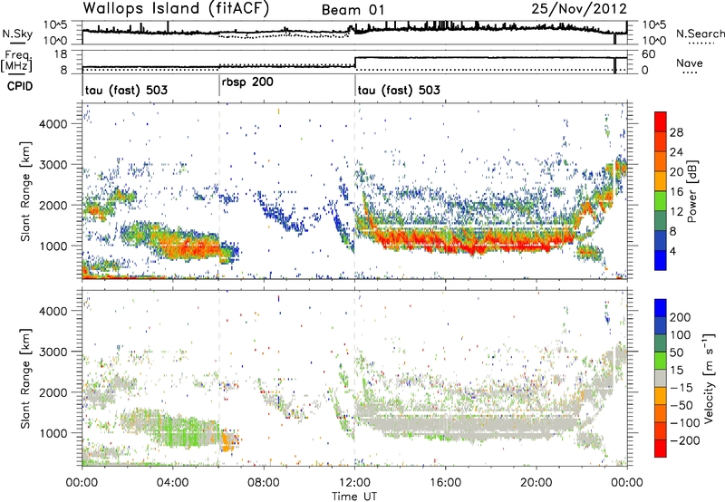This screenshot has height=502, width=725.
Task: Click the left '10^5' noise axis value
Action: point(54,24)
